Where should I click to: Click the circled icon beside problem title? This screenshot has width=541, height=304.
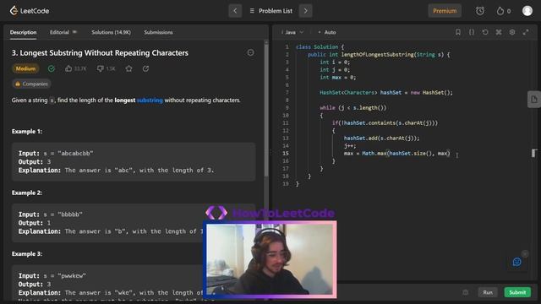pos(250,52)
